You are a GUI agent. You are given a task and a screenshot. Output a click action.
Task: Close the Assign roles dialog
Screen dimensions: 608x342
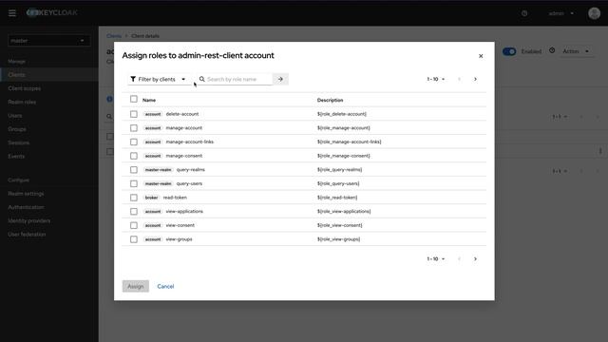(481, 56)
